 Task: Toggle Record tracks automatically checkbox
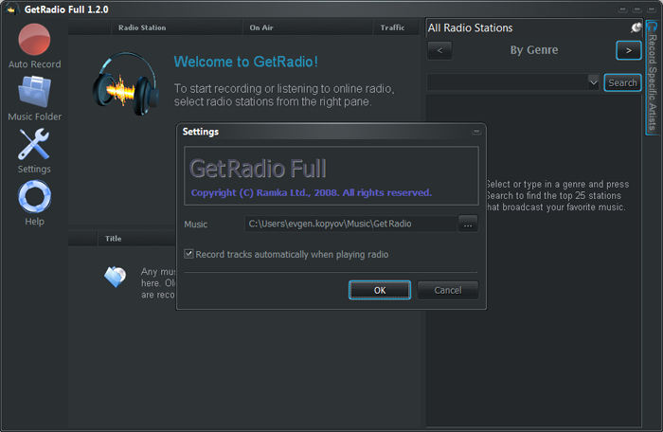tap(188, 254)
